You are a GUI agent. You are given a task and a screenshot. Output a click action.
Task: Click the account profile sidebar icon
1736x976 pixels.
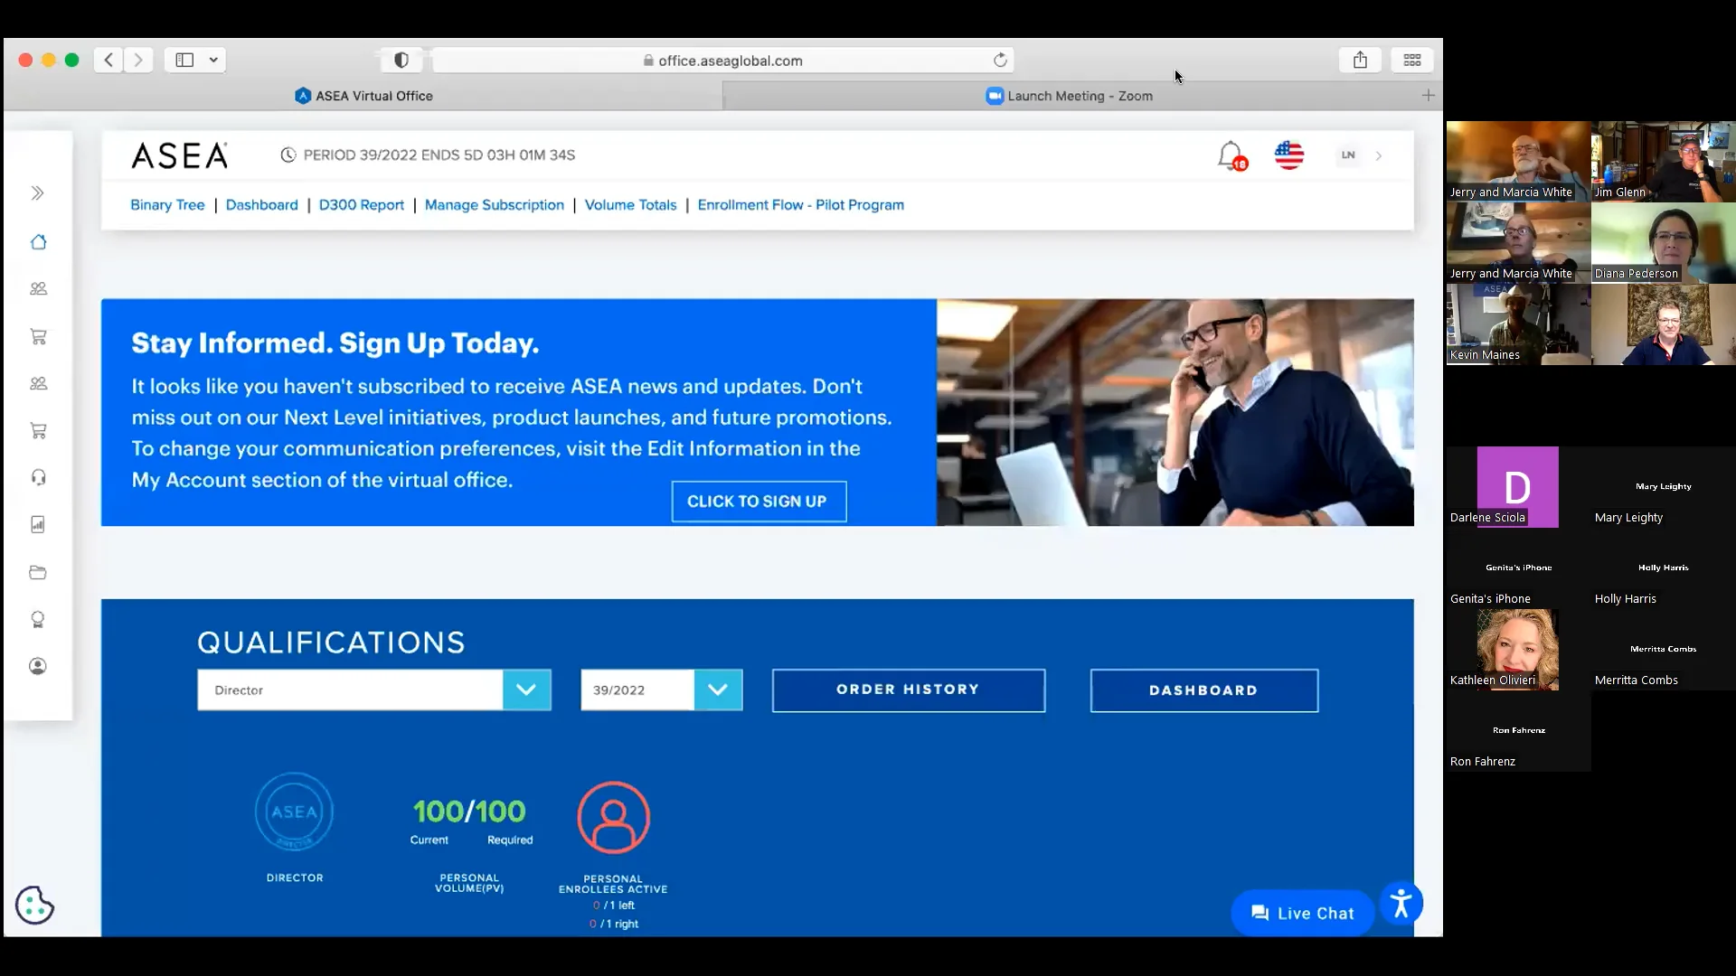click(x=38, y=666)
